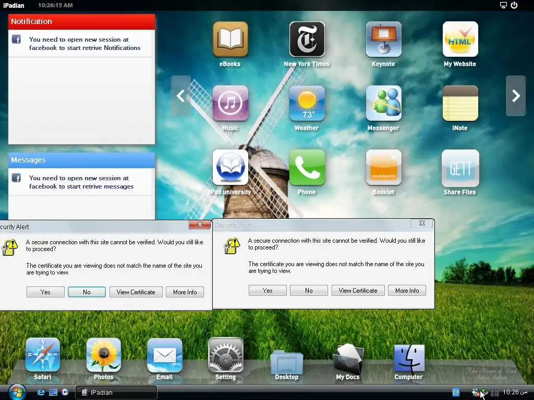Open Email from the dock
Viewport: 534px width, 400px height.
(x=164, y=355)
